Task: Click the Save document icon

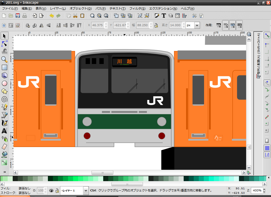Action: pos(18,16)
